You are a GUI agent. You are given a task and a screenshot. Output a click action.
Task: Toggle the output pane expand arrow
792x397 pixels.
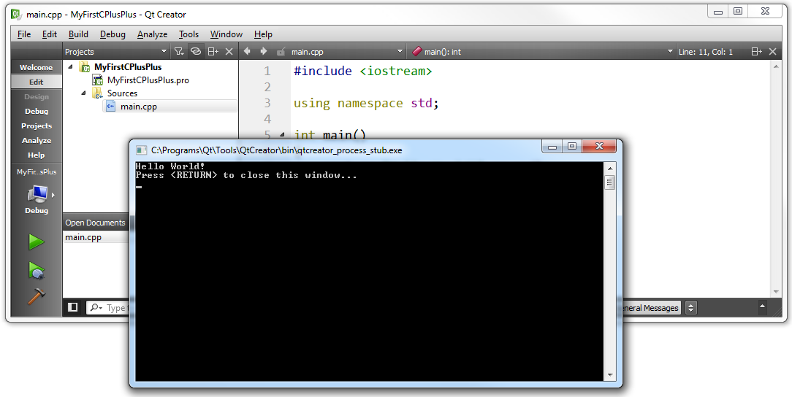pyautogui.click(x=762, y=307)
